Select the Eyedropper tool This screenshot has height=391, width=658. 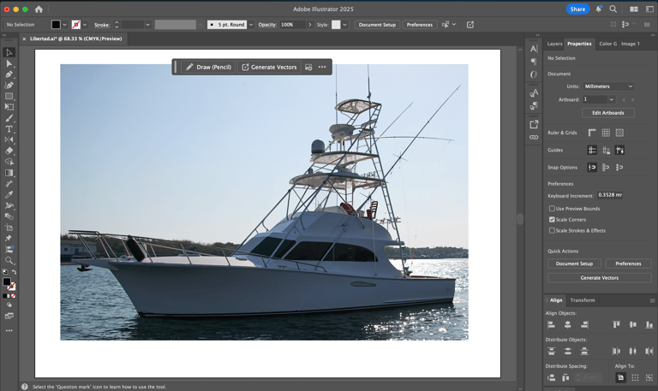[x=9, y=194]
